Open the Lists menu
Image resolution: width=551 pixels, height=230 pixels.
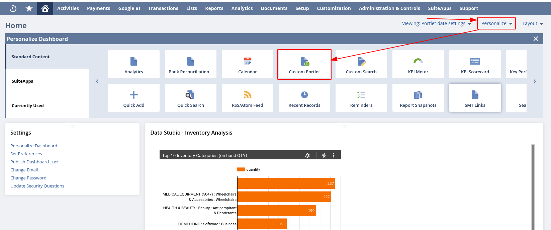[192, 8]
